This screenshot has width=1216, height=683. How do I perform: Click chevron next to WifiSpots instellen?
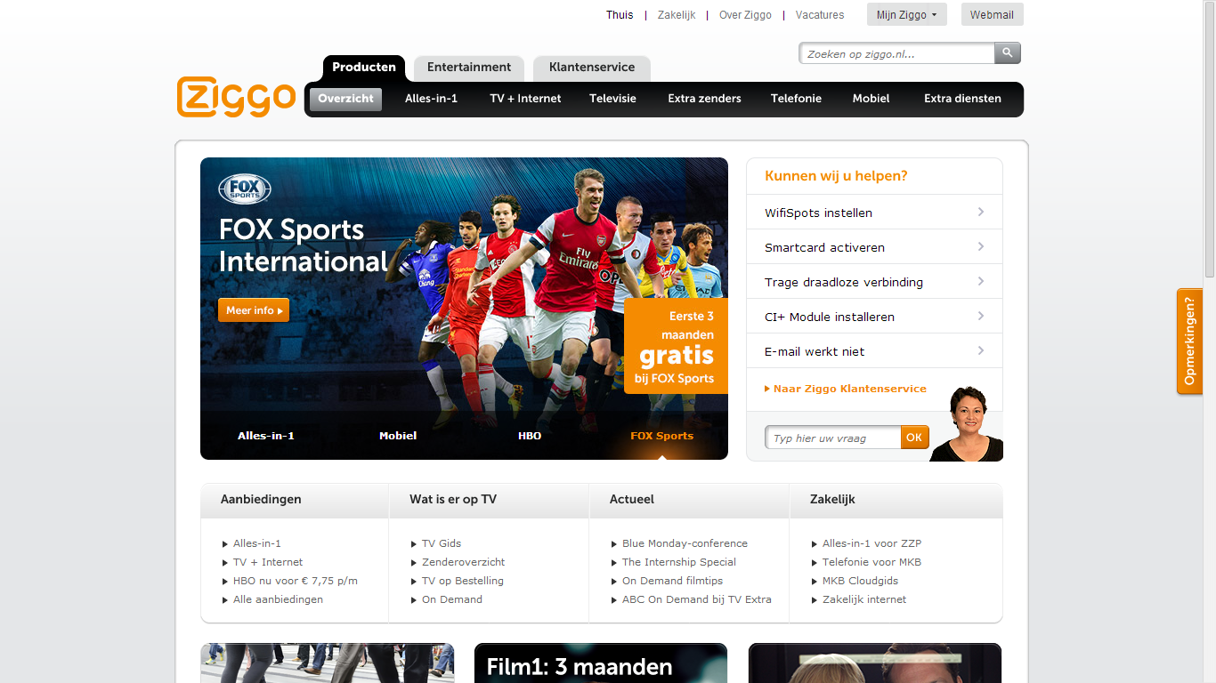tap(980, 212)
